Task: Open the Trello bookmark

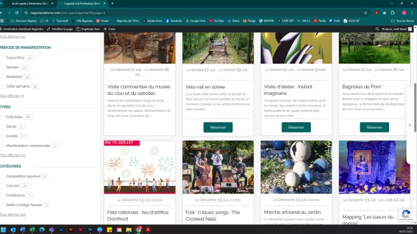Action: pos(335,21)
